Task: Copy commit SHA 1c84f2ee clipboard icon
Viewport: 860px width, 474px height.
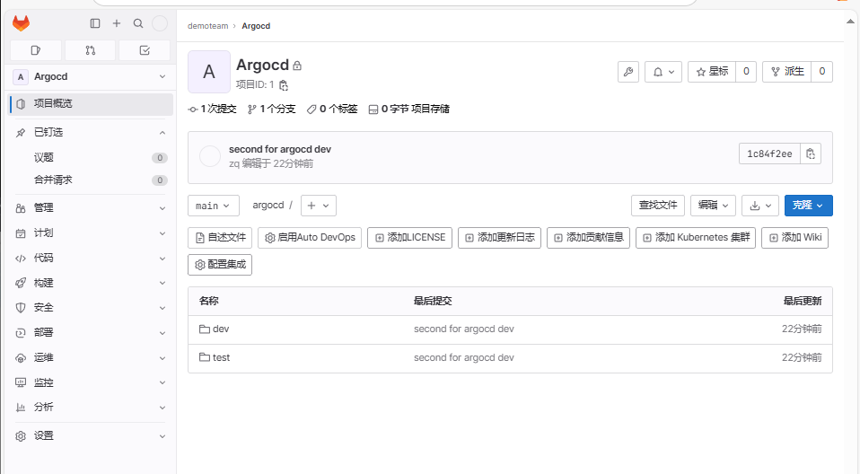Action: (x=811, y=154)
